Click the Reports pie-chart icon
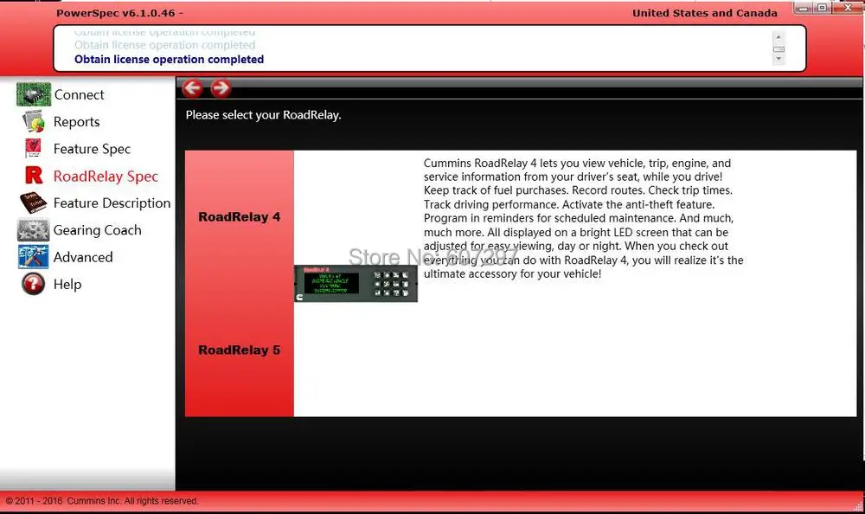The width and height of the screenshot is (865, 514). tap(34, 121)
